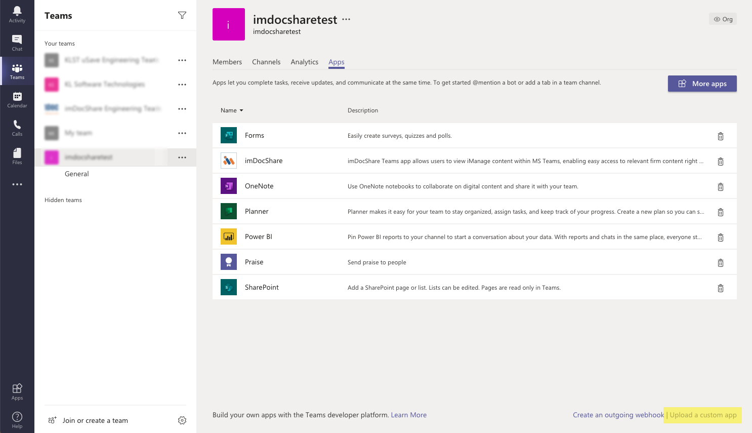Click the magenta imdocsharetest team avatar
752x433 pixels.
[x=229, y=24]
